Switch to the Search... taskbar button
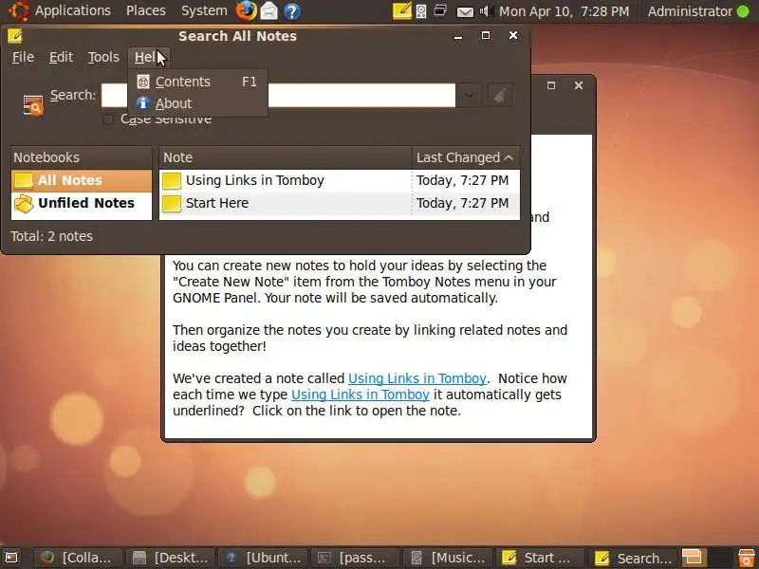This screenshot has height=569, width=759. 633,558
